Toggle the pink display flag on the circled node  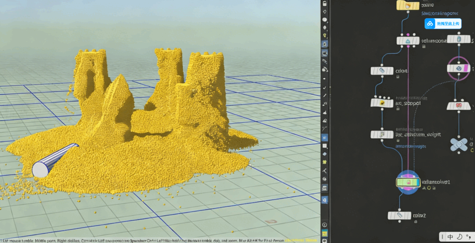coord(466,68)
